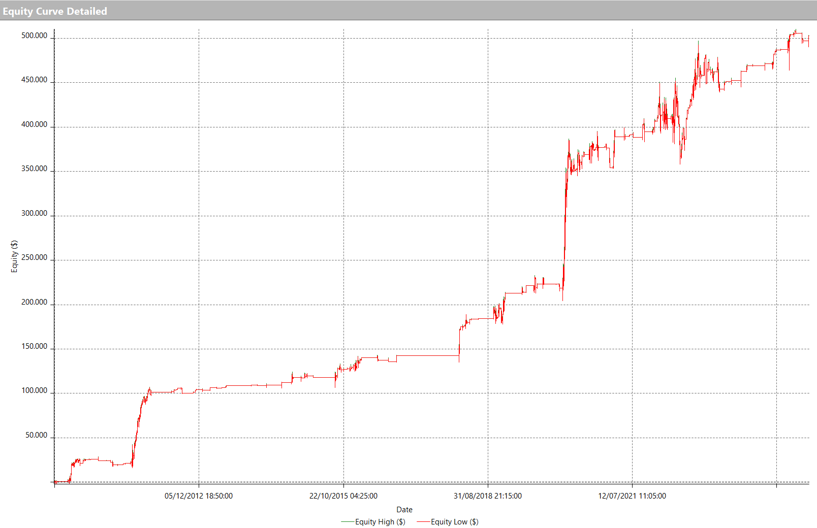Viewport: 817px width, 528px height.
Task: Click the Equity High ($) legend label
Action: click(380, 522)
